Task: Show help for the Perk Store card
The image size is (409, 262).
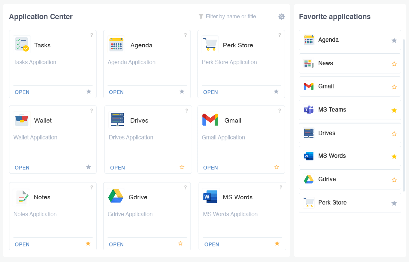Action: (x=280, y=35)
